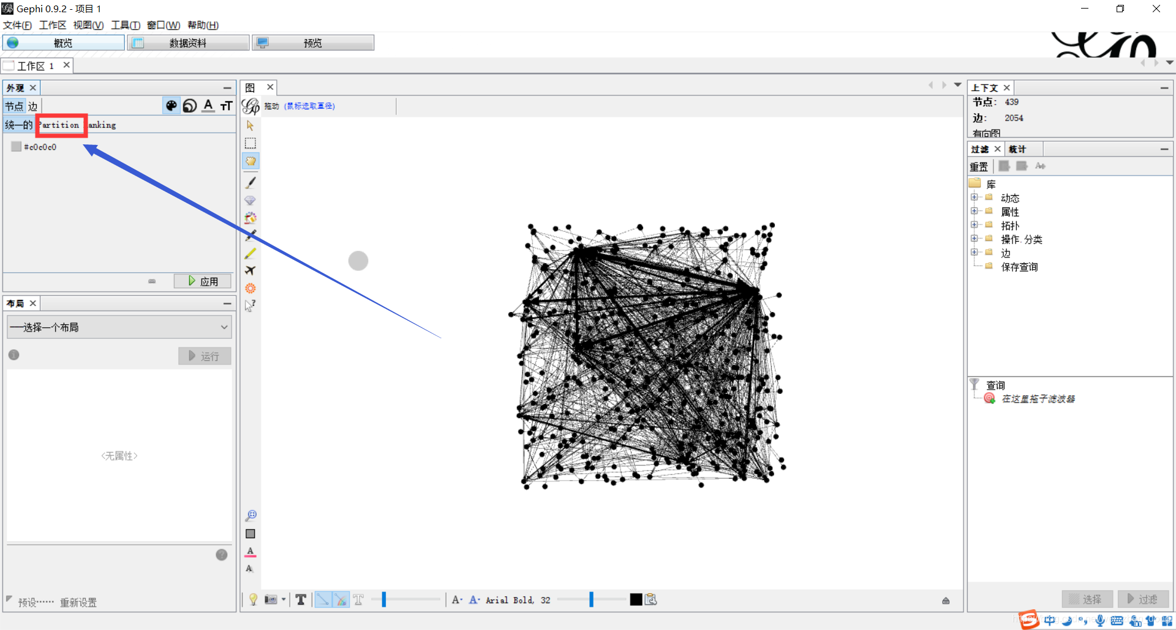Expand the 动态 filter folder

974,197
